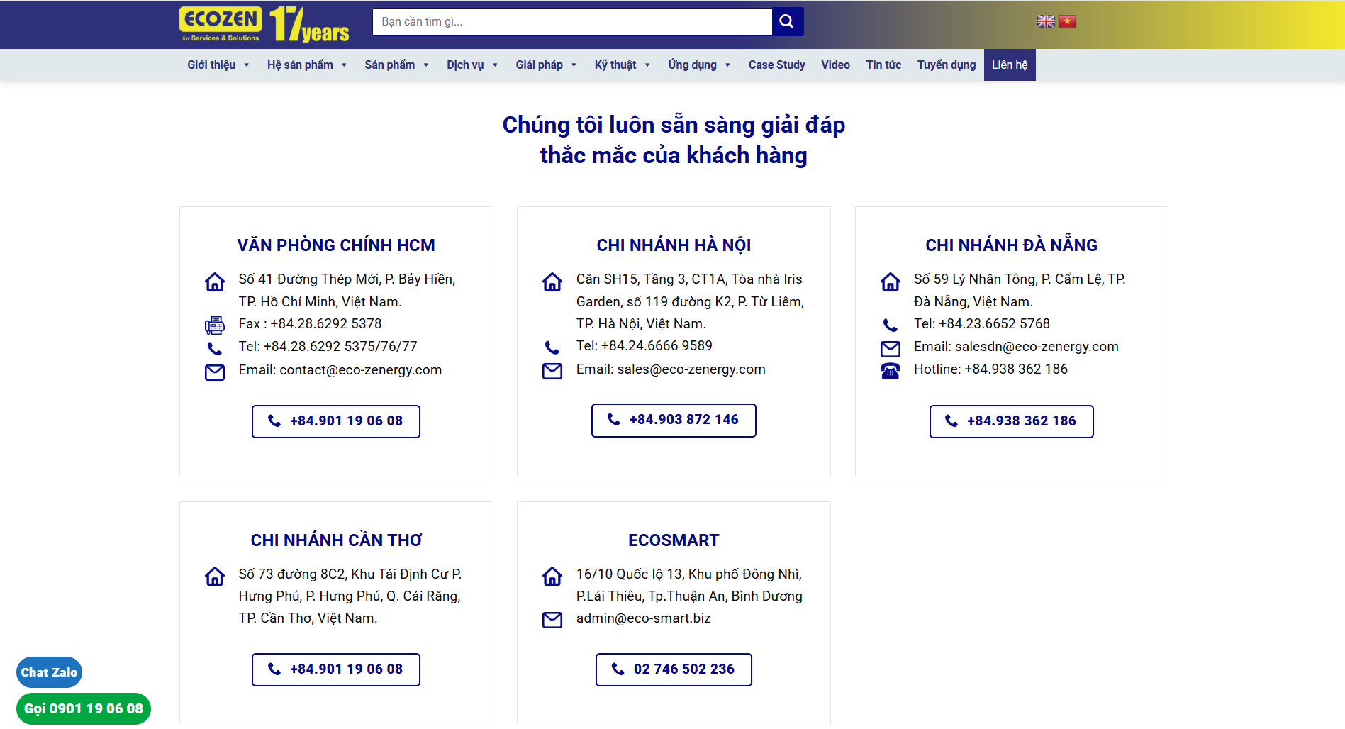This screenshot has height=729, width=1345.
Task: Expand the Ứng dụng menu arrow
Action: coord(727,65)
